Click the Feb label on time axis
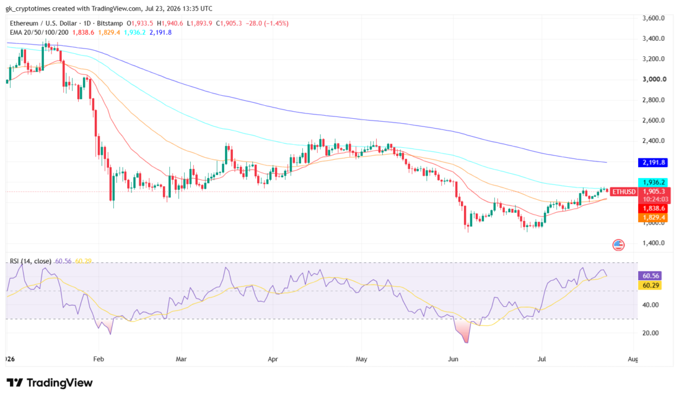679x399 pixels. [98, 359]
